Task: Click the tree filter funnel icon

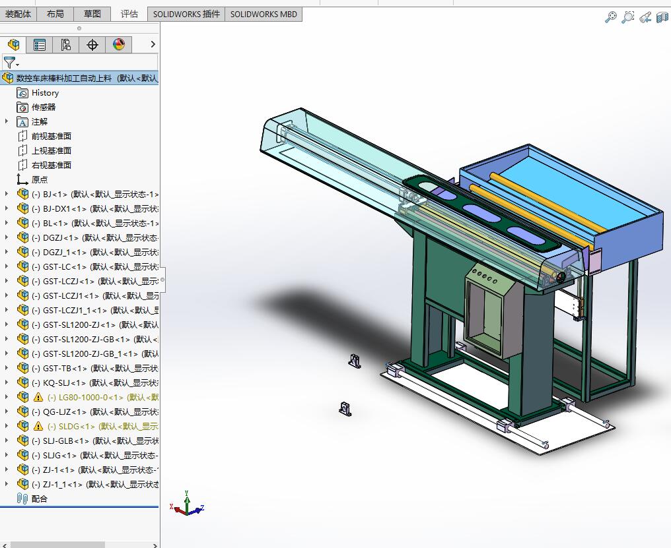Action: click(x=11, y=63)
